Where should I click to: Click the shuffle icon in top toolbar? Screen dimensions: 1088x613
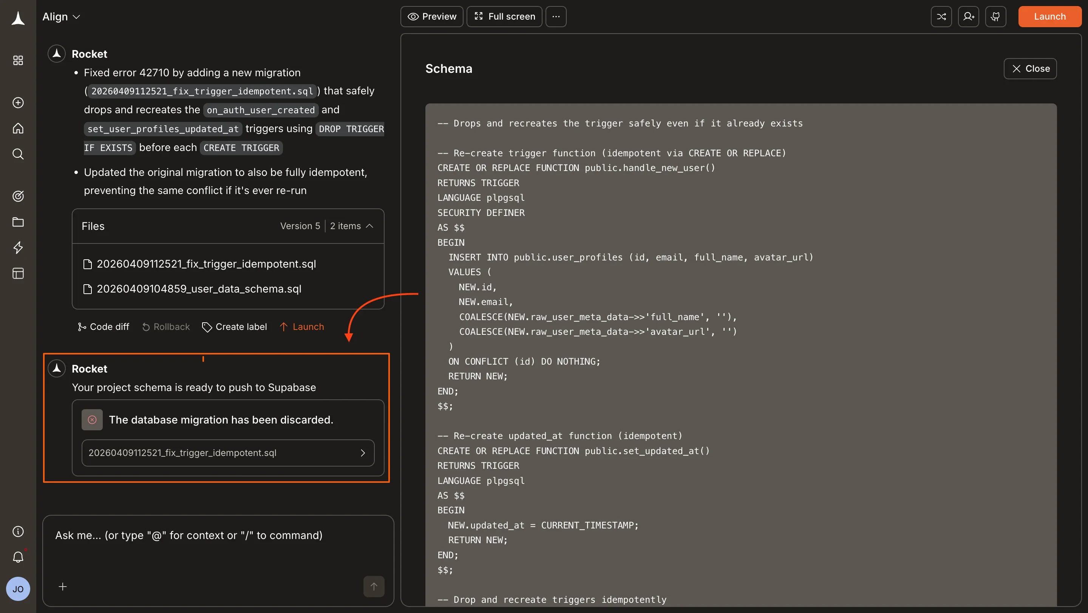click(x=941, y=17)
